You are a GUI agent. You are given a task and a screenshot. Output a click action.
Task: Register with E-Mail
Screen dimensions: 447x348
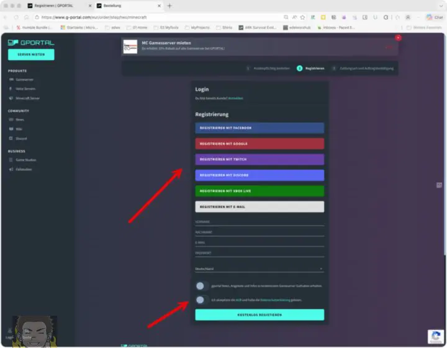[x=260, y=207]
